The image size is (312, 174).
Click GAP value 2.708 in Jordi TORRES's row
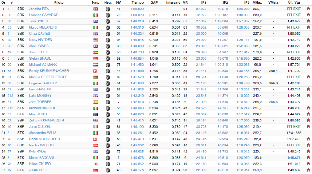tap(154, 102)
